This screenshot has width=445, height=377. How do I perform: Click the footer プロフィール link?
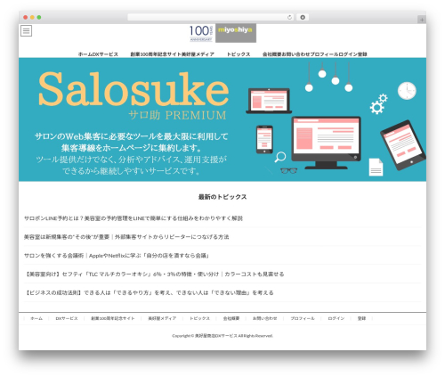303,318
